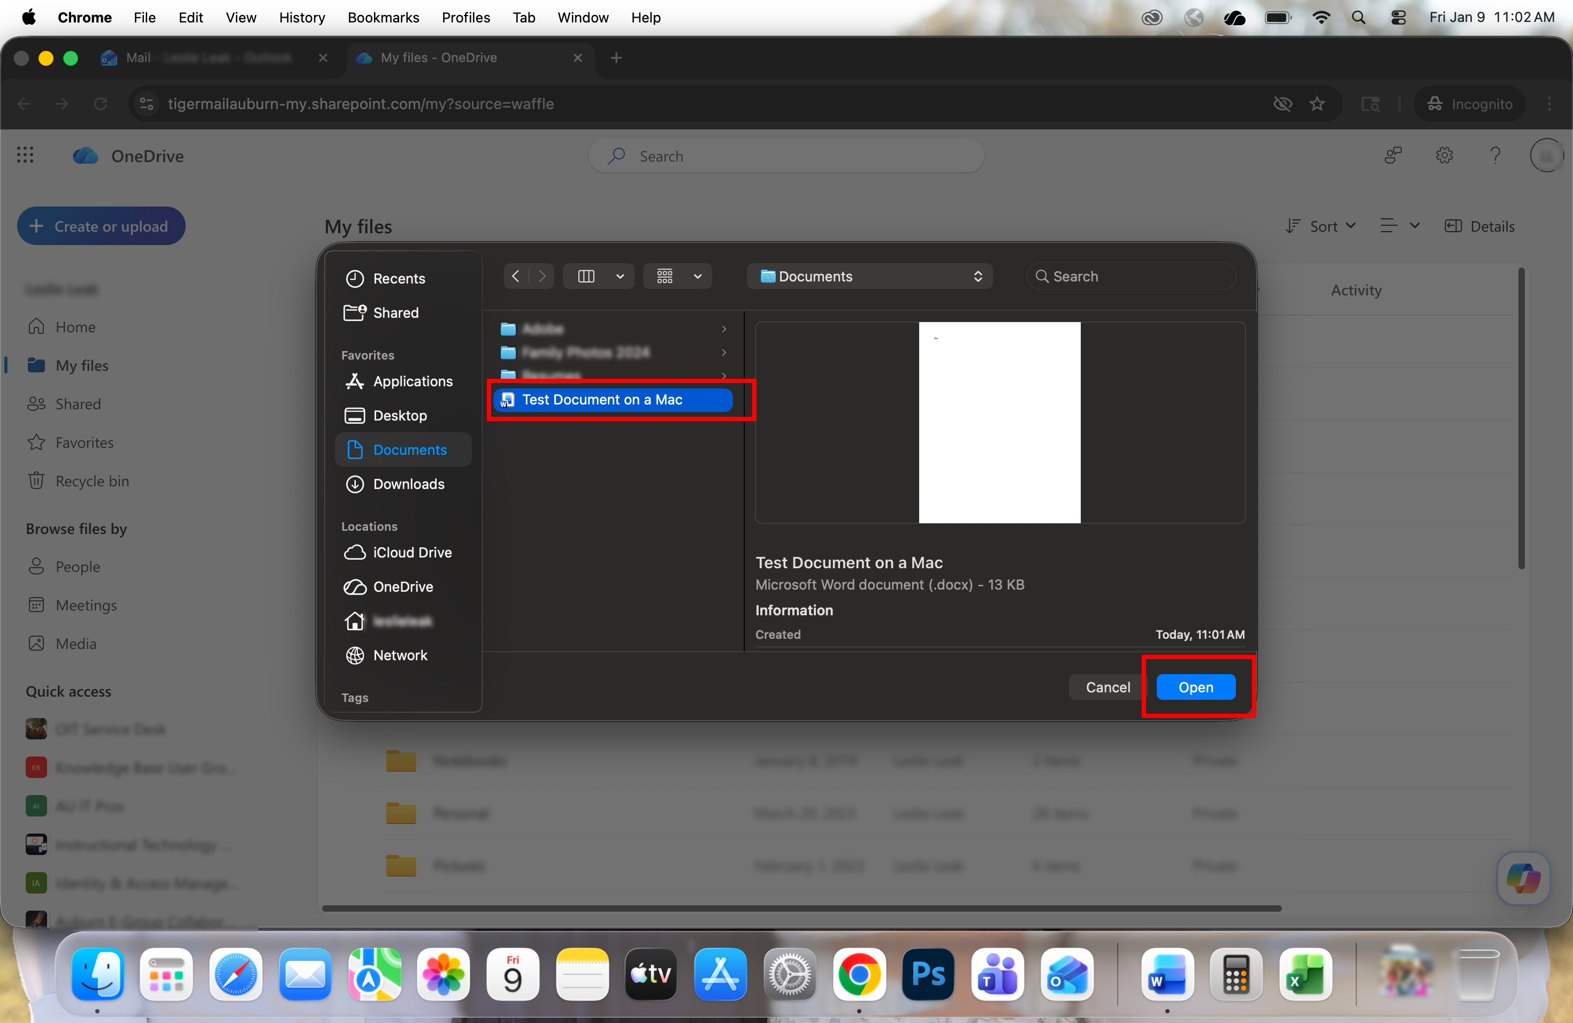Bookmark the current page with the star

[1318, 104]
